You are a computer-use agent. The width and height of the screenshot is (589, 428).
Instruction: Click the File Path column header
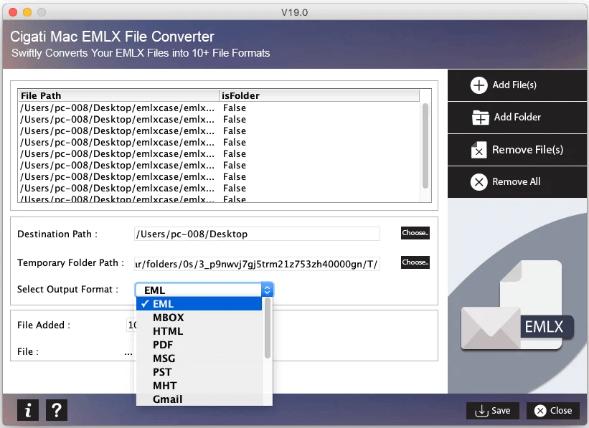pyautogui.click(x=118, y=96)
